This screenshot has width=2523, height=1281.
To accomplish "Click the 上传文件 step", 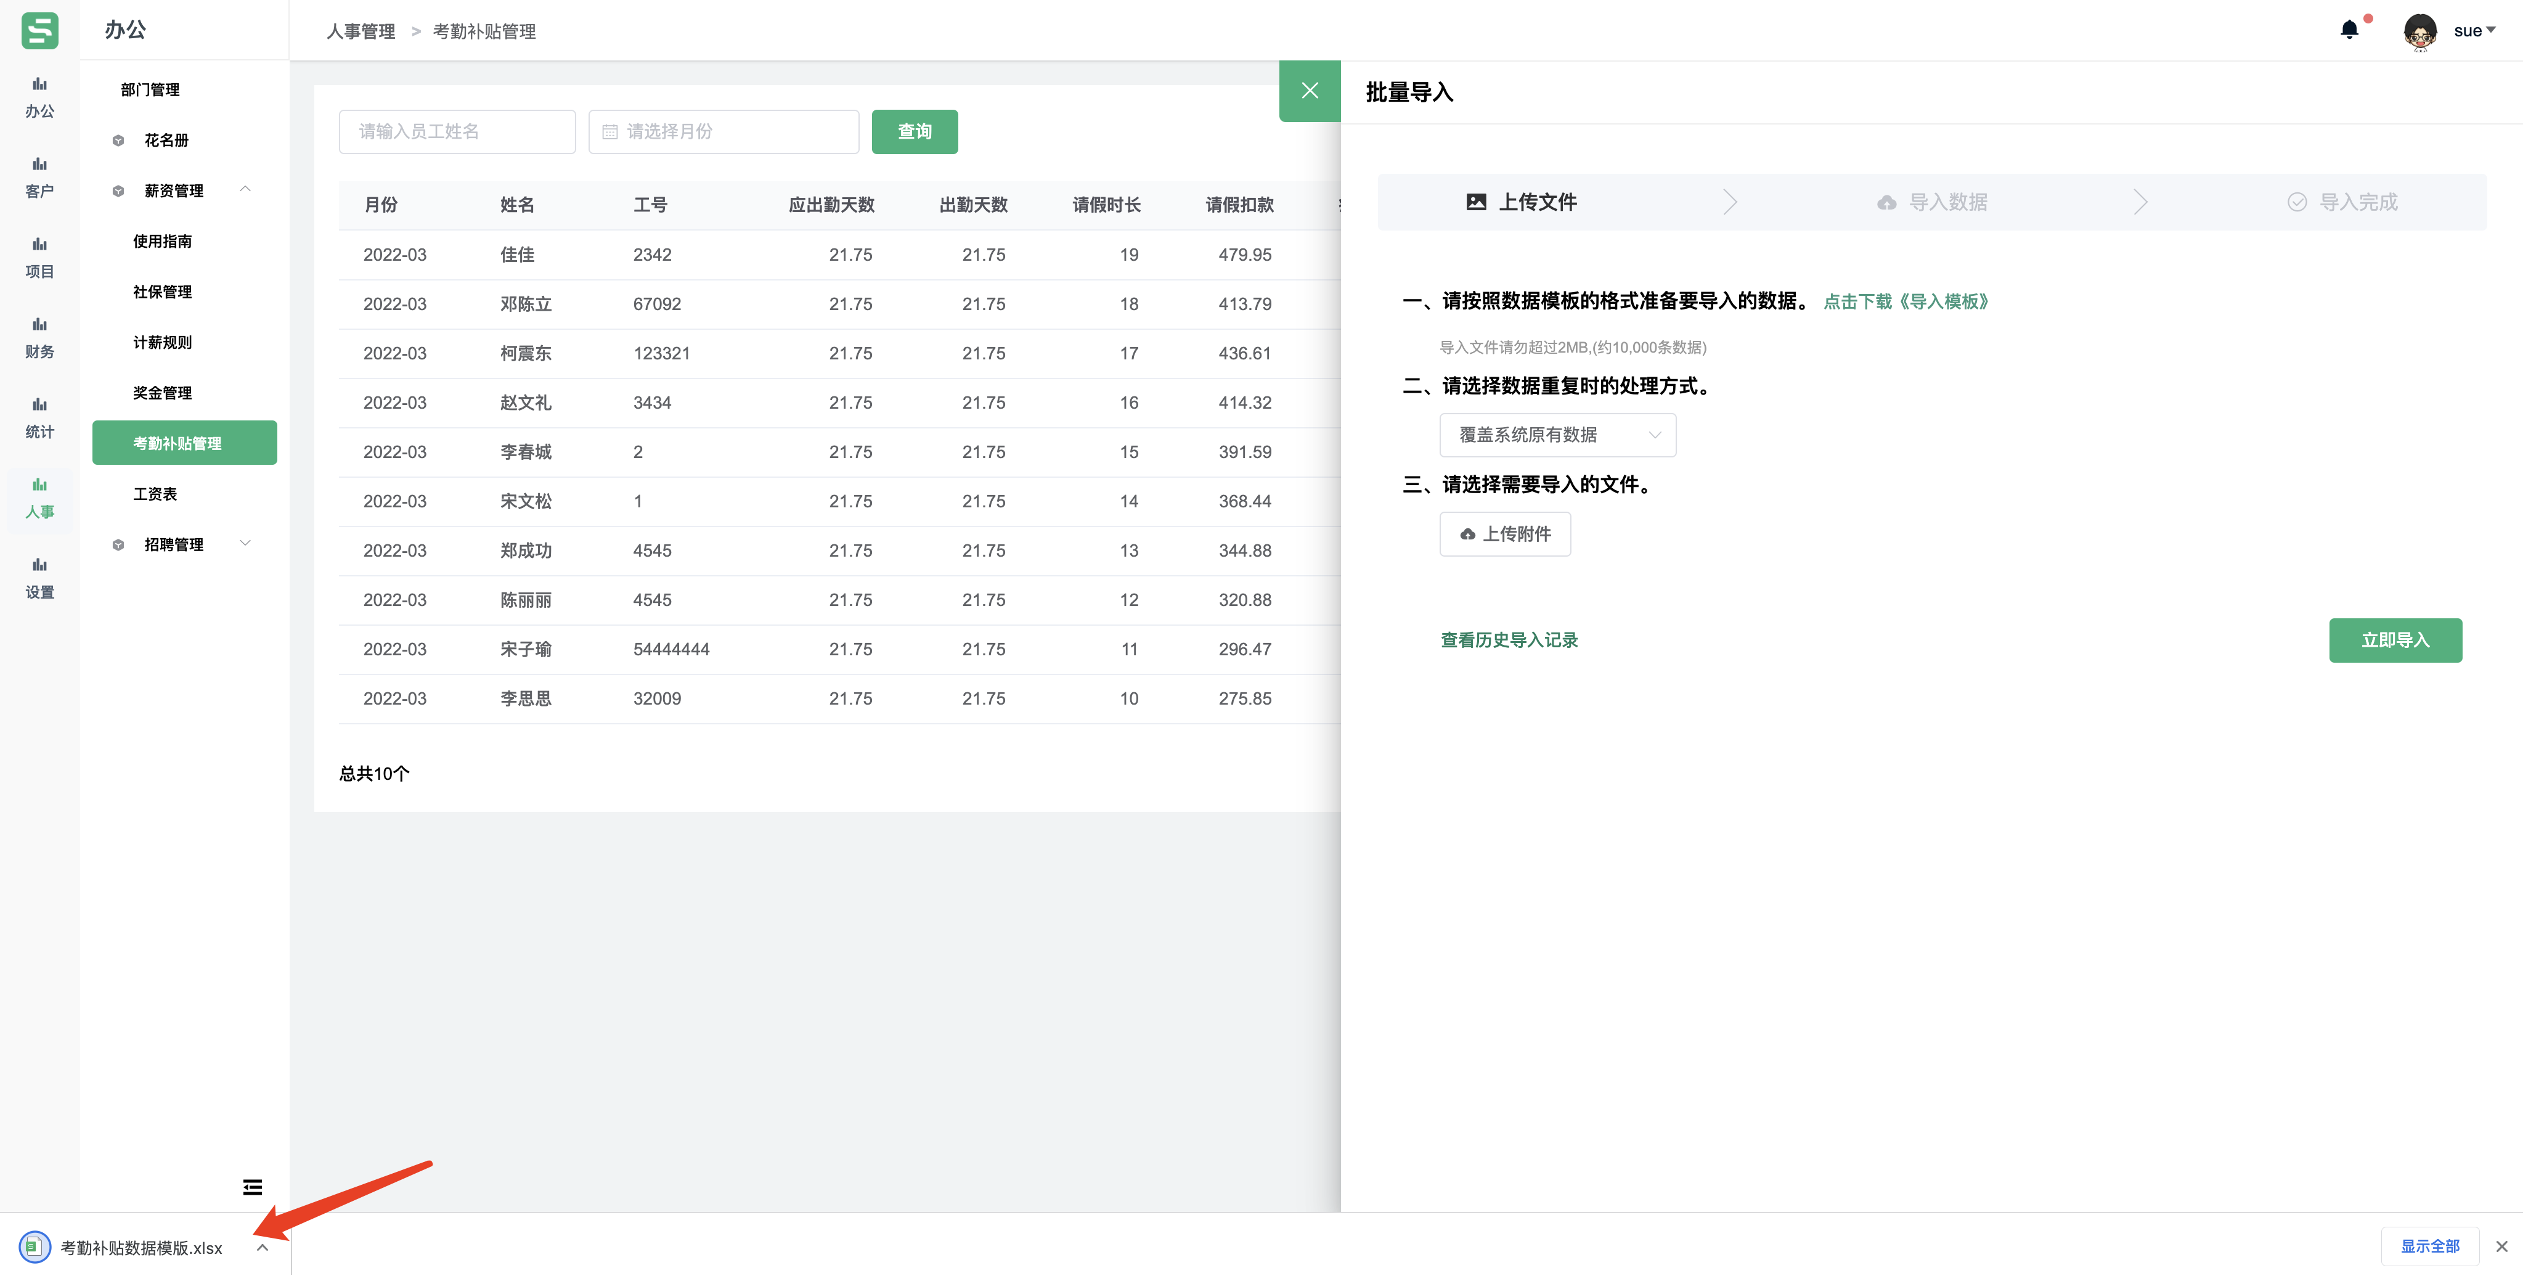I will (1521, 202).
